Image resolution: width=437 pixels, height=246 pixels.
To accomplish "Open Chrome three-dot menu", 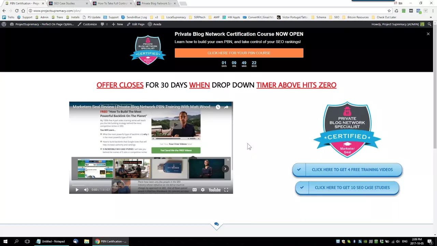I will point(433,11).
